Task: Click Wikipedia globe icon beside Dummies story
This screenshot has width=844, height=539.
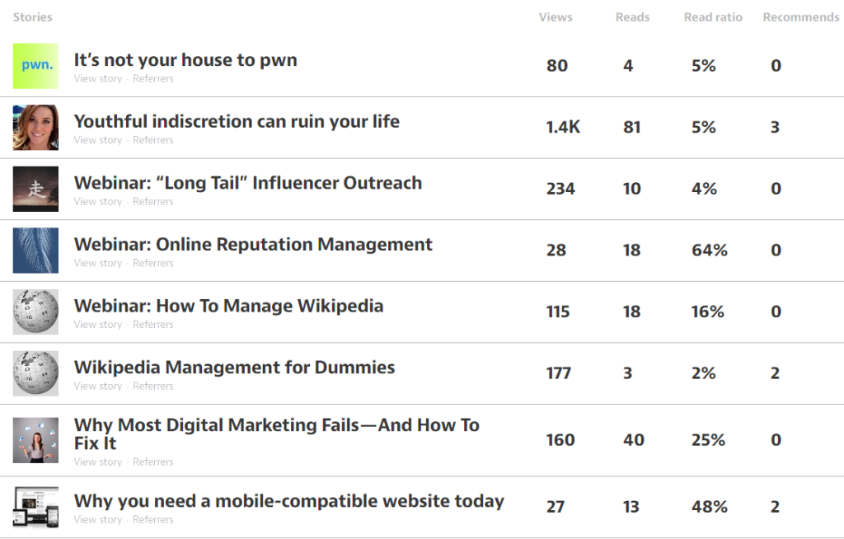Action: 35,373
